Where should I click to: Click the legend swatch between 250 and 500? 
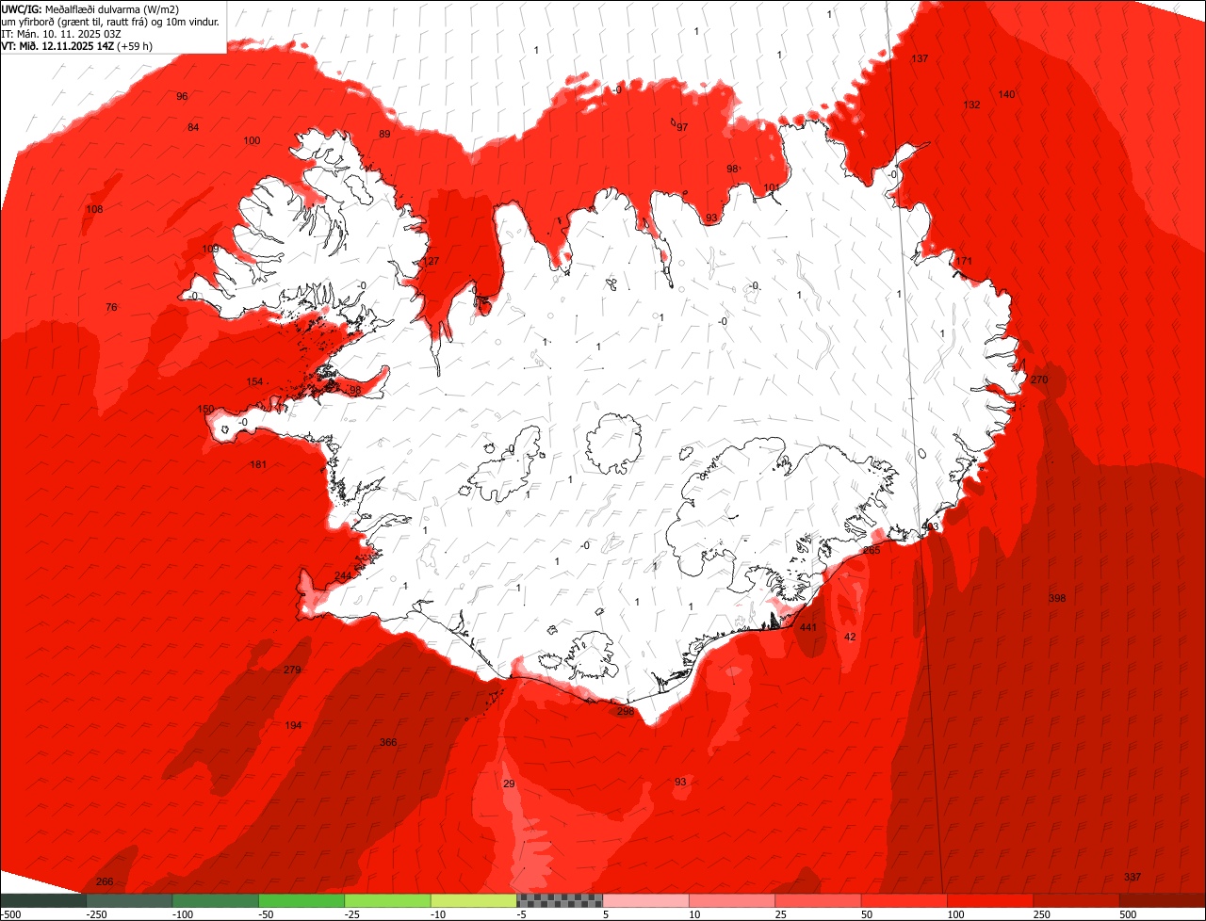click(x=1077, y=900)
